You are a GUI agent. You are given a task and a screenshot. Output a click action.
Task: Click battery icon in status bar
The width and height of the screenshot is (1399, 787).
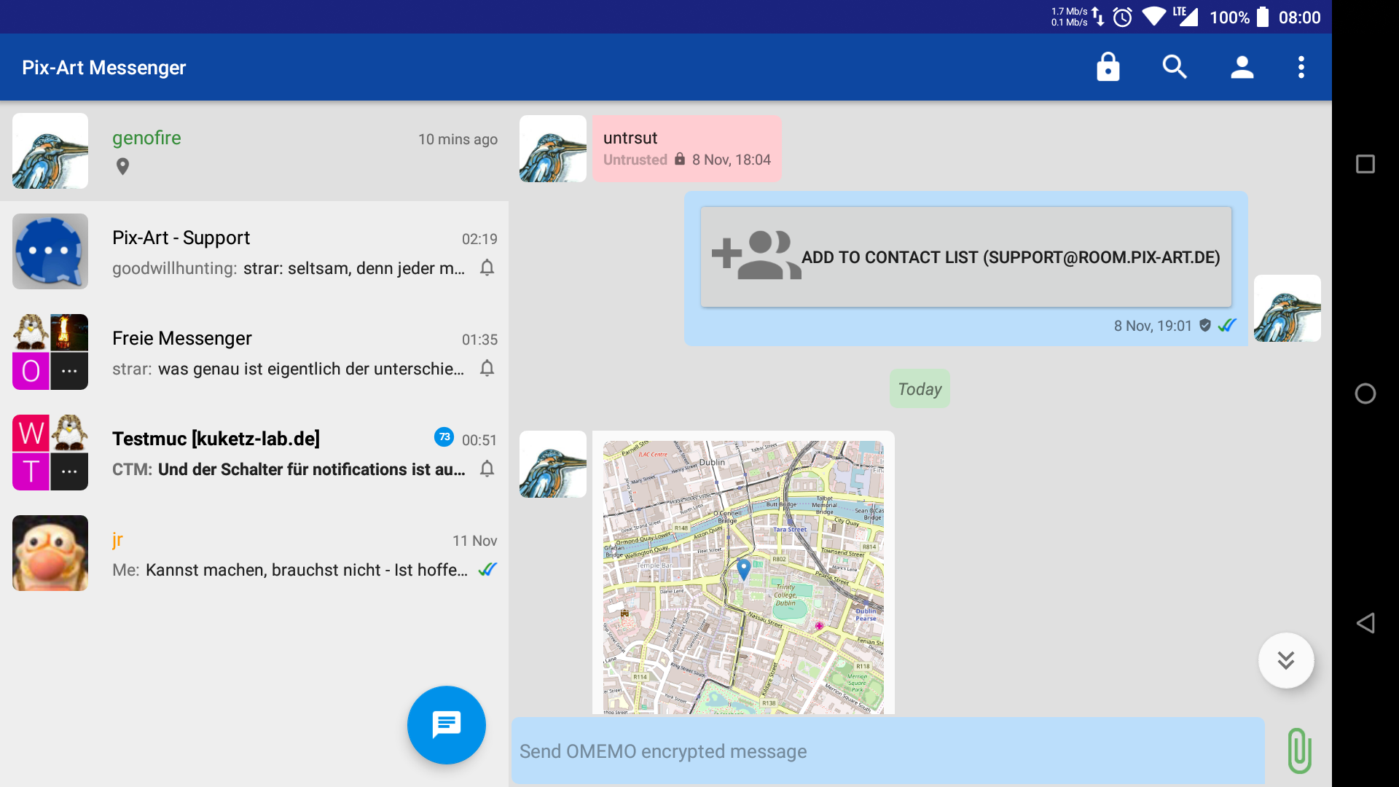[x=1263, y=17]
